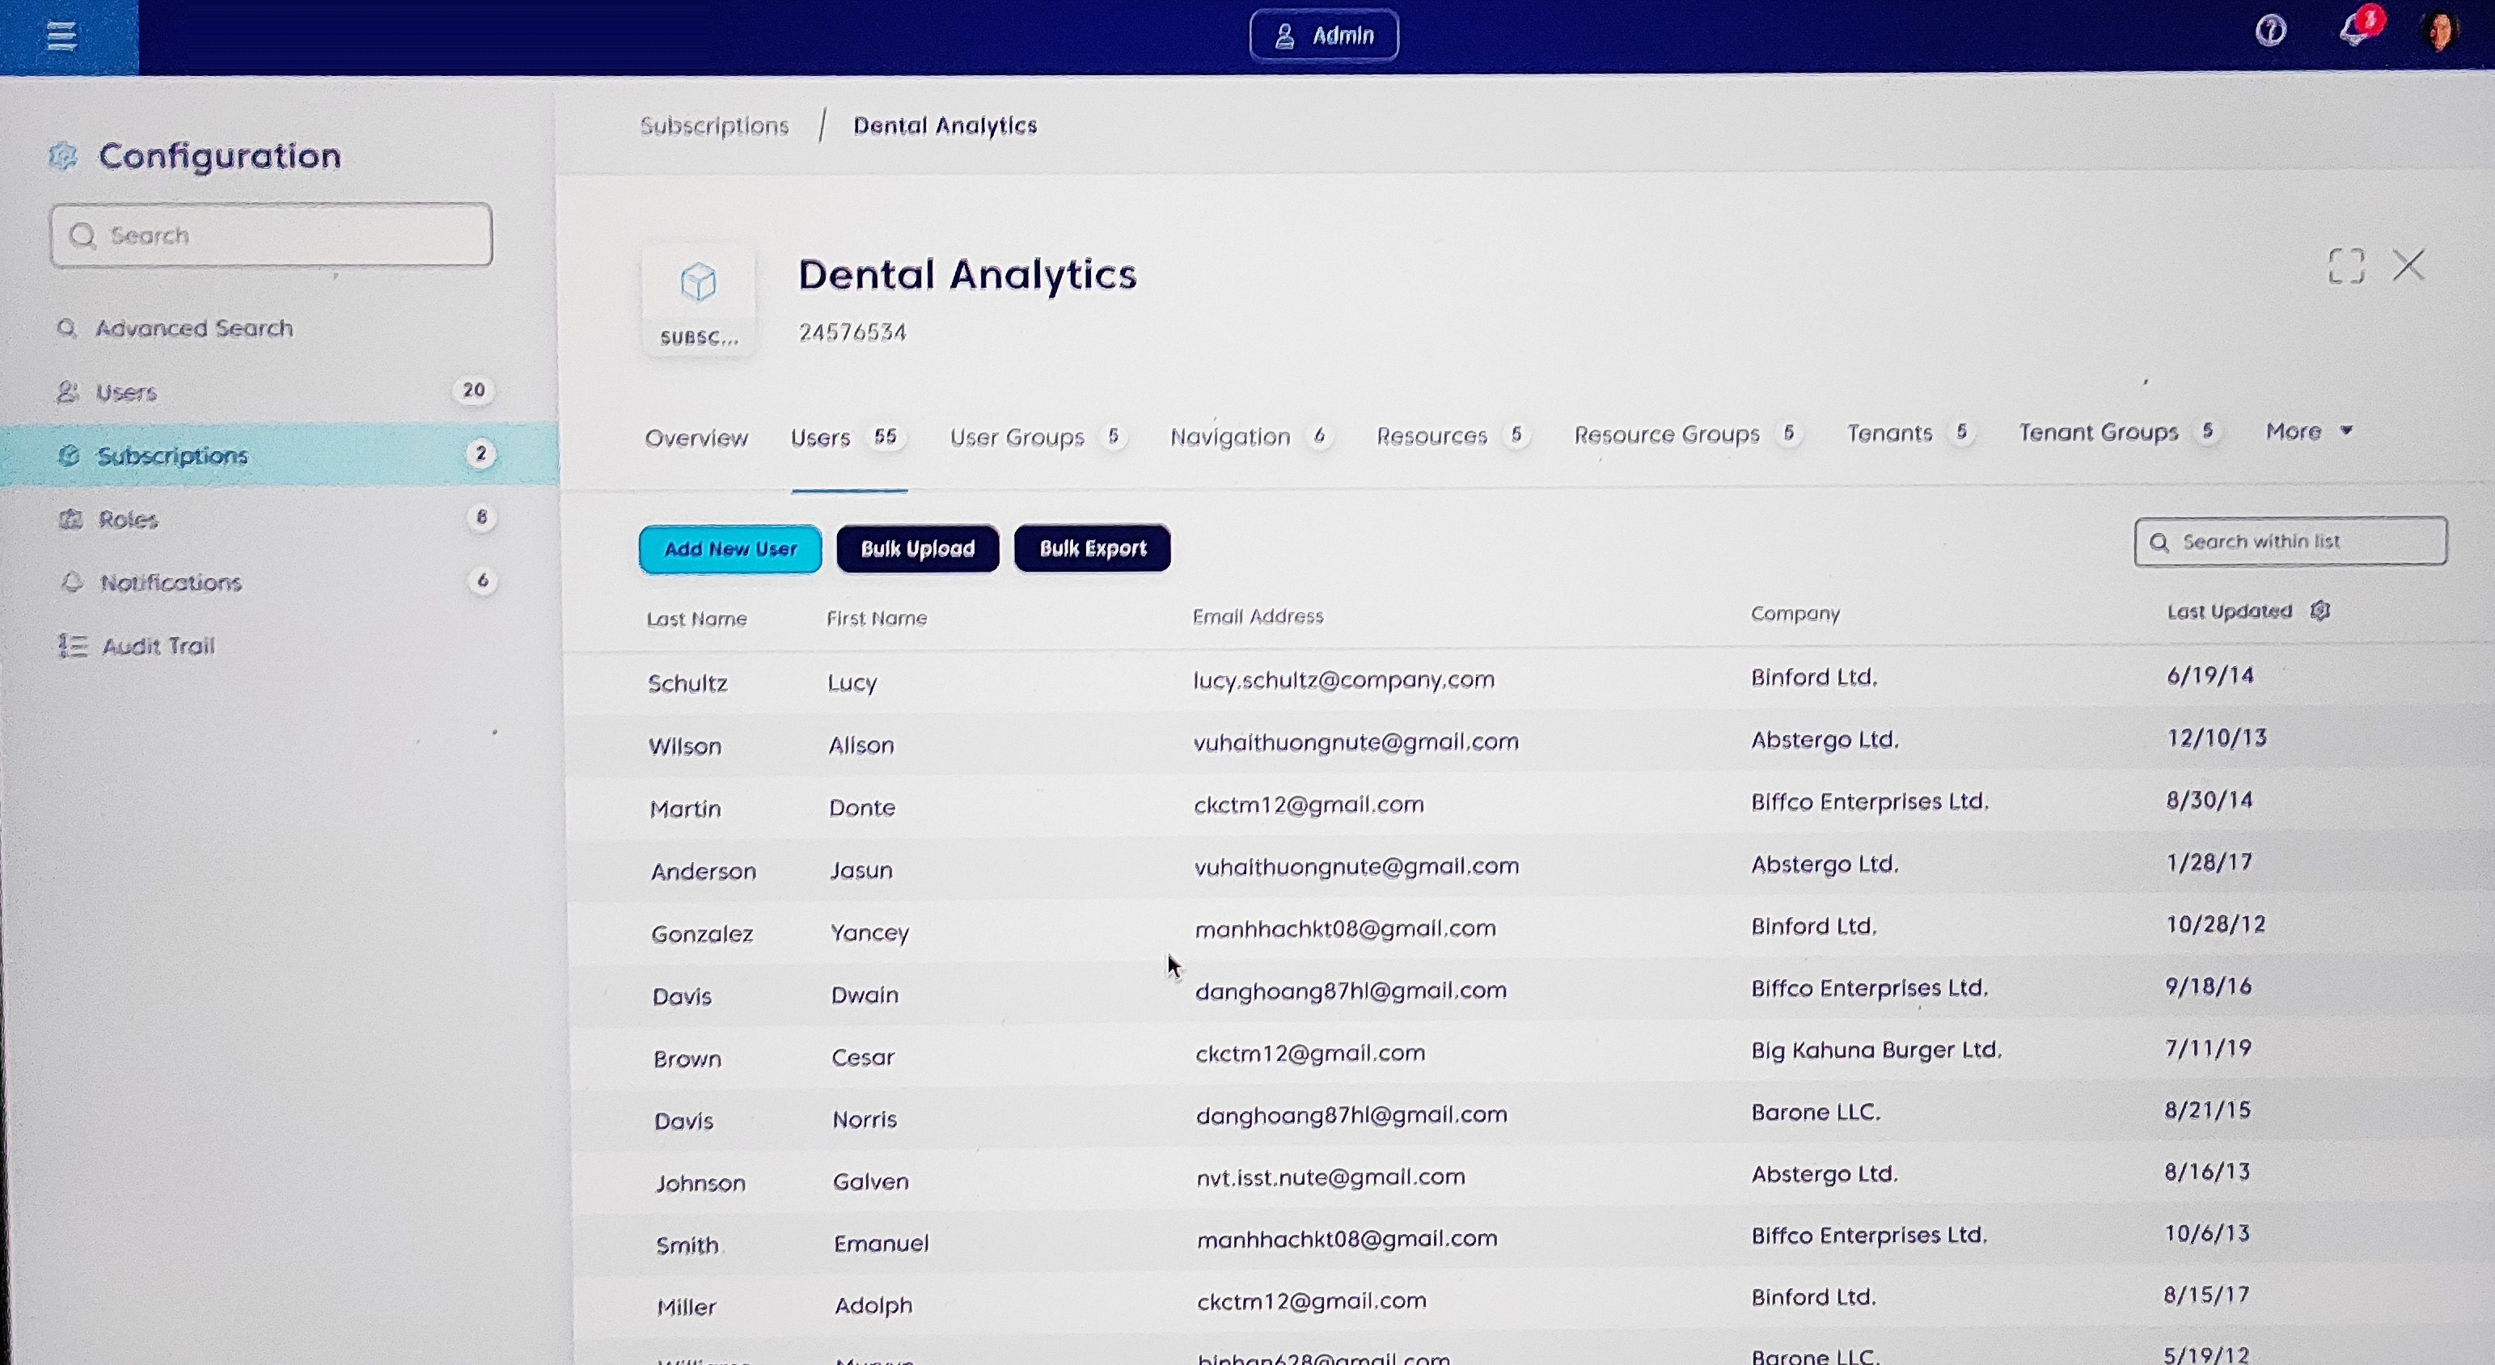
Task: Open the notifications bell icon
Action: [2353, 31]
